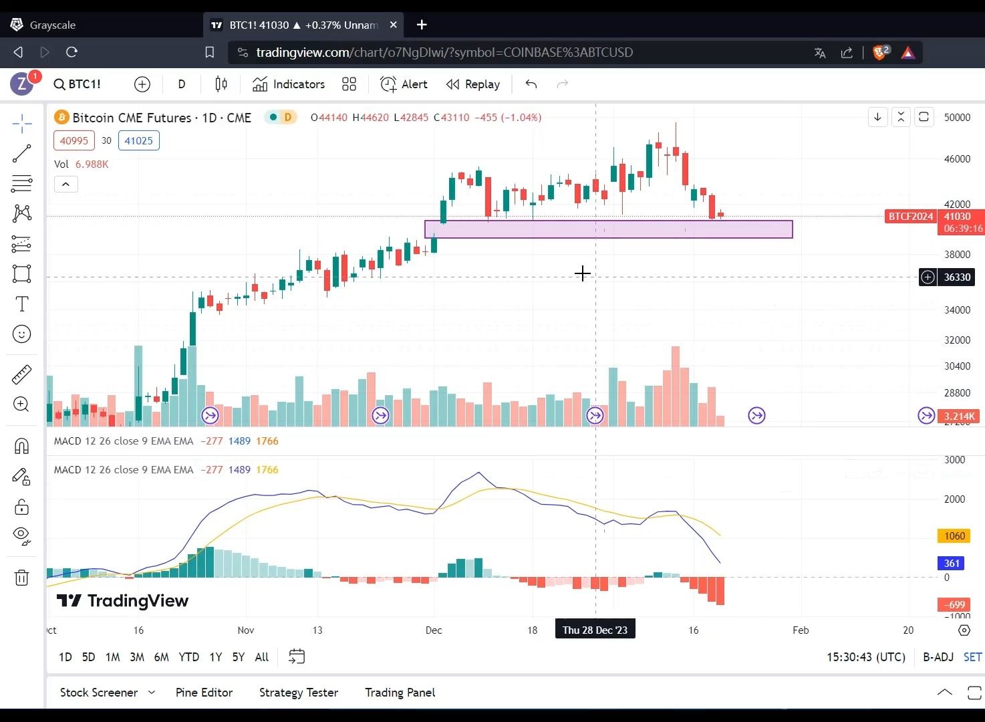
Task: Click the 41025 buy price button
Action: (138, 140)
